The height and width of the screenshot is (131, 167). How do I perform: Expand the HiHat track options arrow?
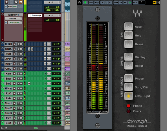(3, 88)
